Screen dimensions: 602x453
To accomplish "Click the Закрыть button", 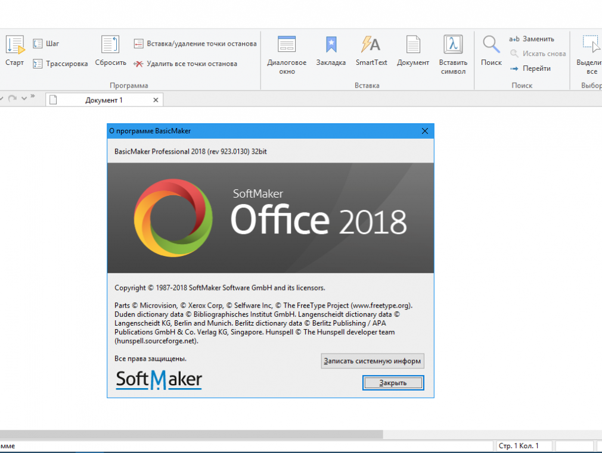I will pyautogui.click(x=393, y=383).
